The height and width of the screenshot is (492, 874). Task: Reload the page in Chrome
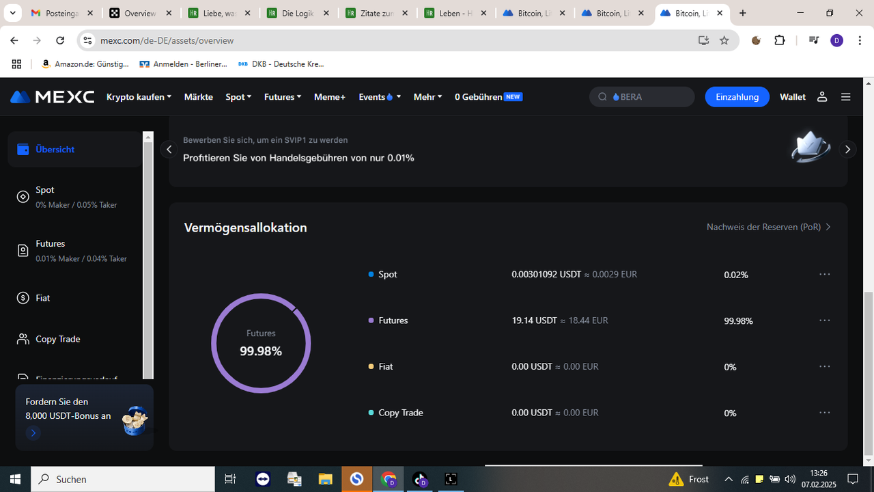pyautogui.click(x=60, y=40)
